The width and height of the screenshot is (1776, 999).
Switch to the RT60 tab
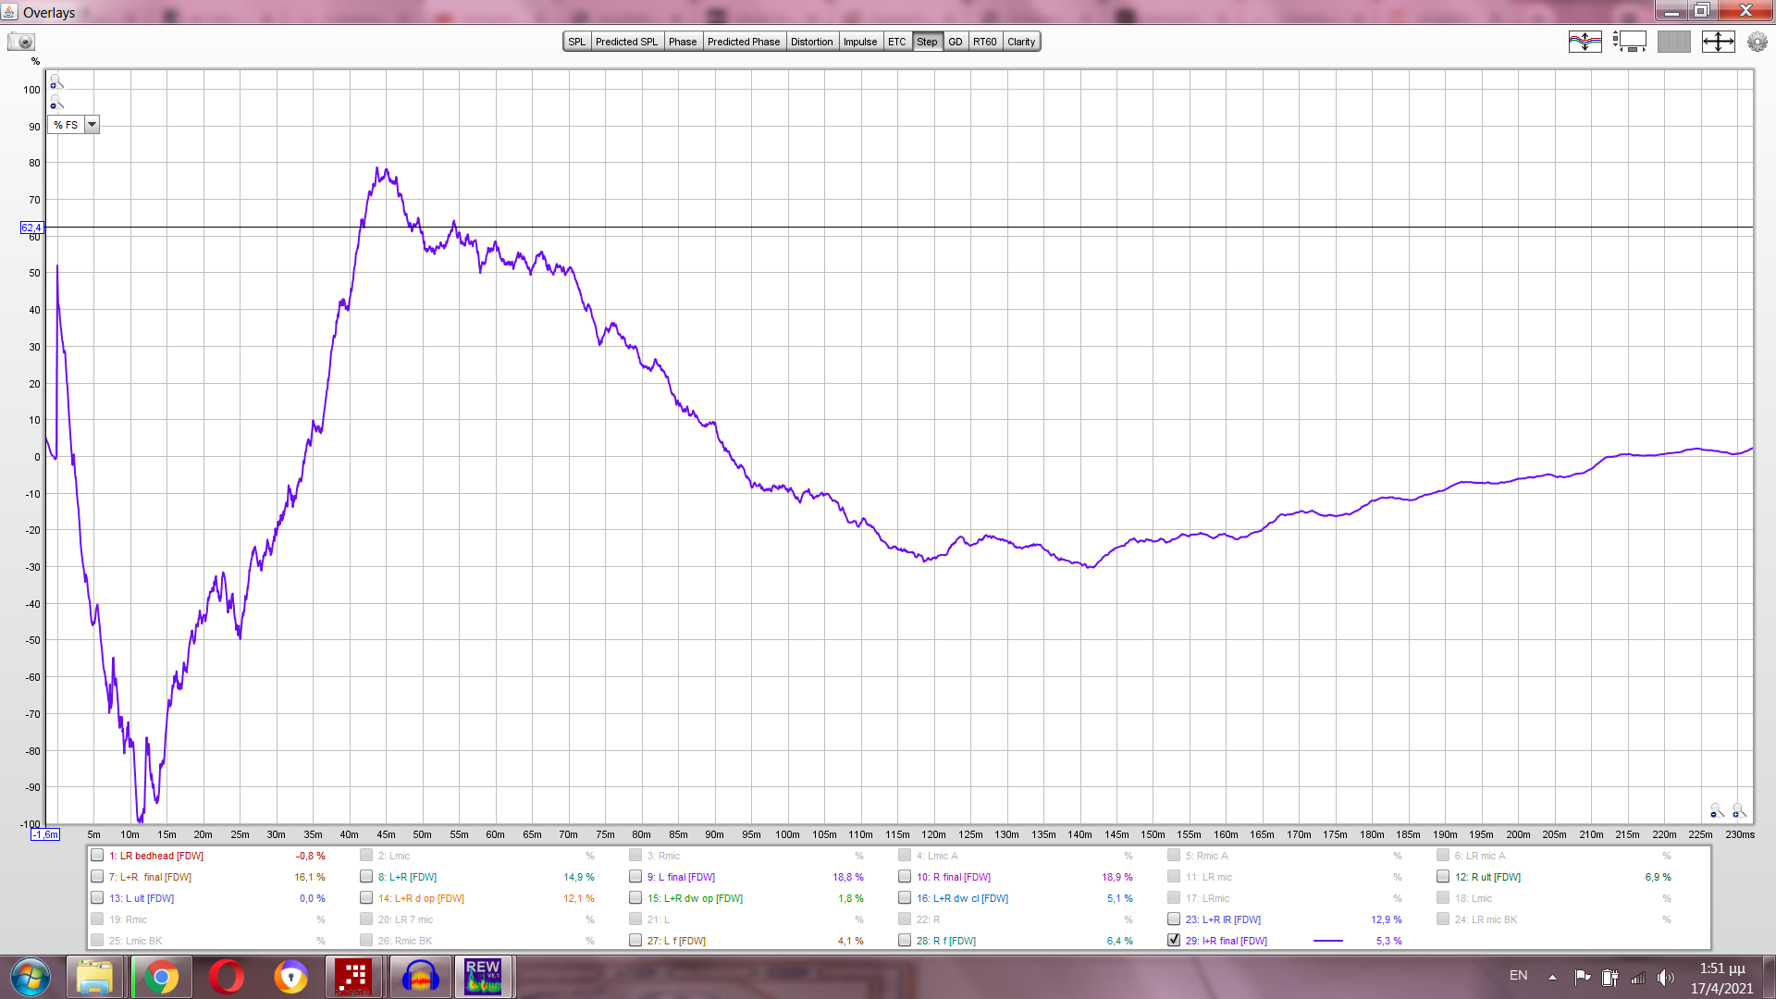tap(984, 42)
